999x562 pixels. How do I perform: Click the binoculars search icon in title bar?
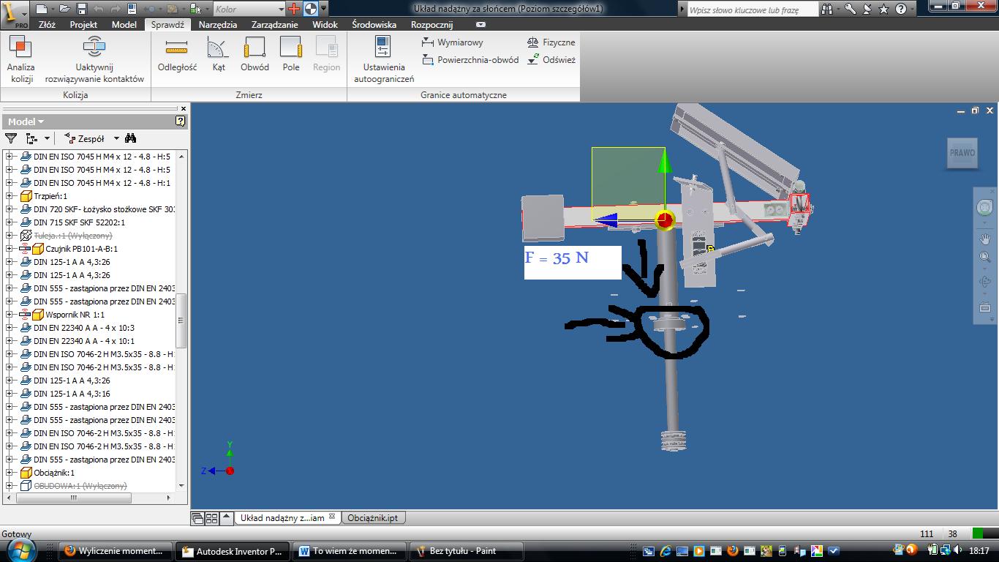click(x=827, y=9)
